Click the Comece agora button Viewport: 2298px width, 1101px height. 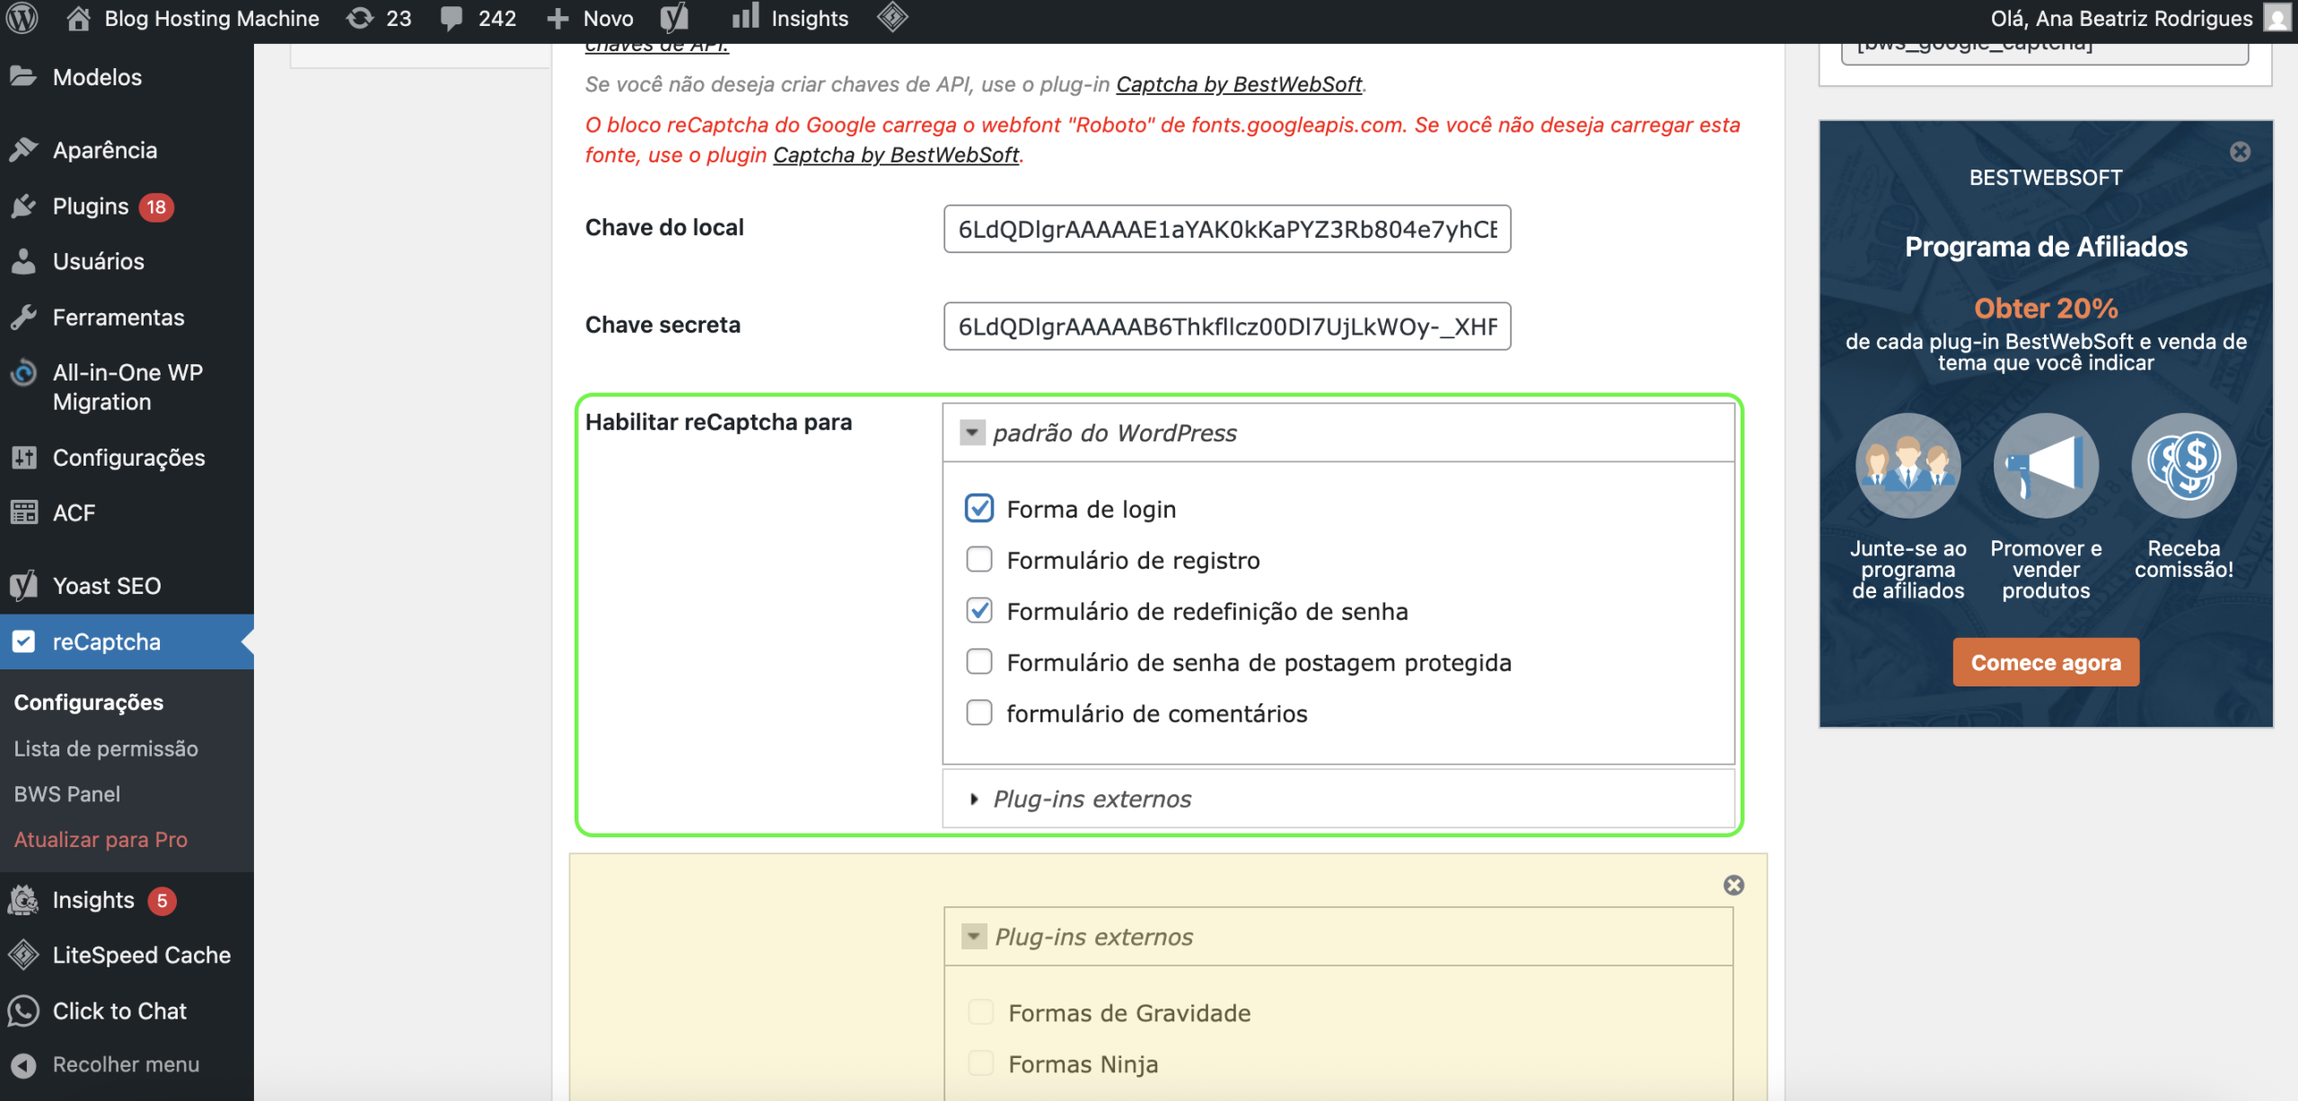(x=2046, y=663)
